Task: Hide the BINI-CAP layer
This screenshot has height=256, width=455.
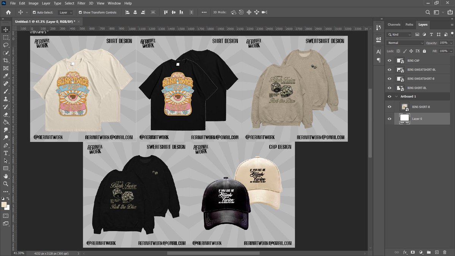Action: point(389,60)
